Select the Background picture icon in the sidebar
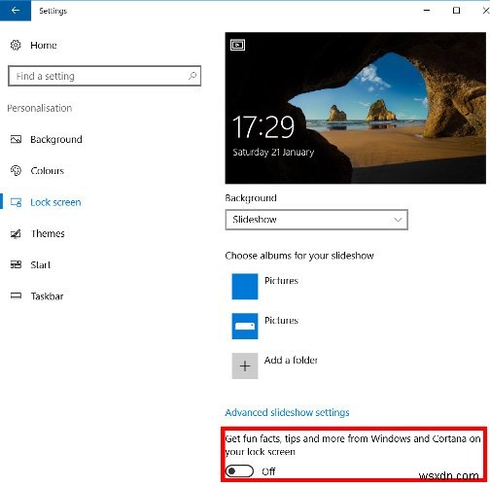This screenshot has height=486, width=490. (16, 139)
